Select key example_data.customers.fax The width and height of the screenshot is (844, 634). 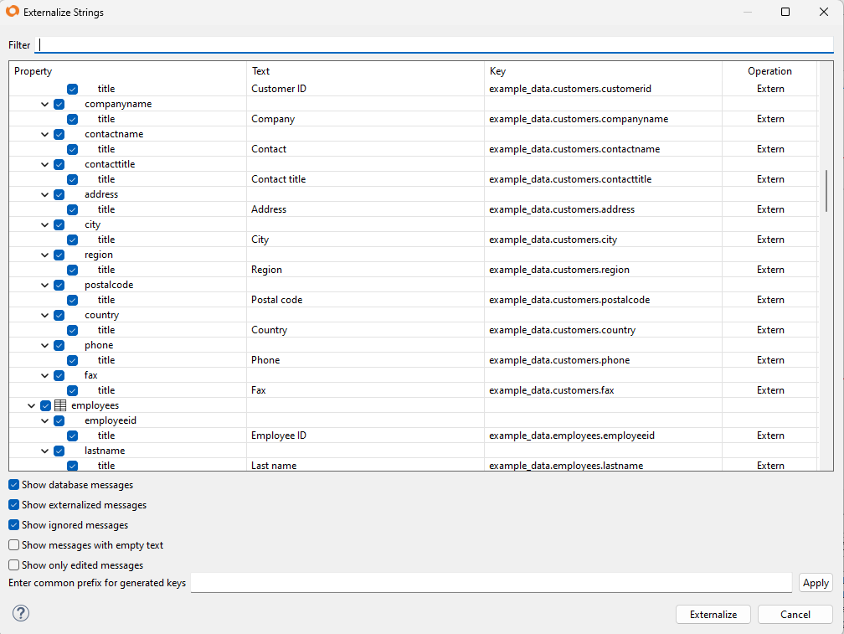click(551, 390)
